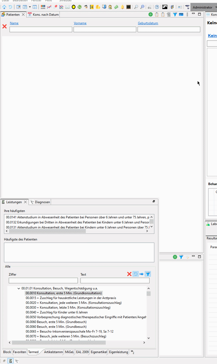Click the blue arrow icon above Text field

(142, 274)
